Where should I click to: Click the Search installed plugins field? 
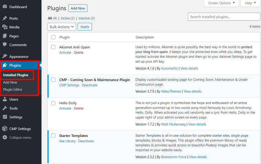(x=224, y=17)
